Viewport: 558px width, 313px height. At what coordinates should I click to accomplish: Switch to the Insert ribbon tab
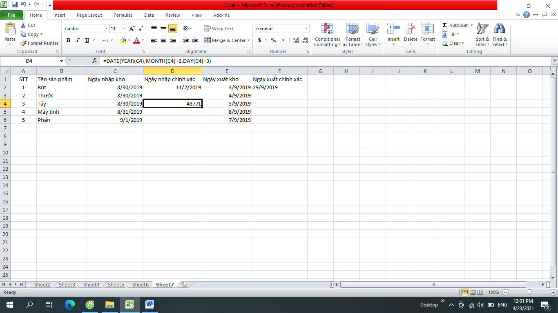[x=59, y=15]
